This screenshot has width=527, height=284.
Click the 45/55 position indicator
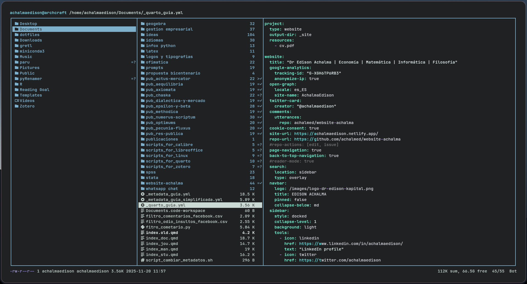pyautogui.click(x=498, y=271)
